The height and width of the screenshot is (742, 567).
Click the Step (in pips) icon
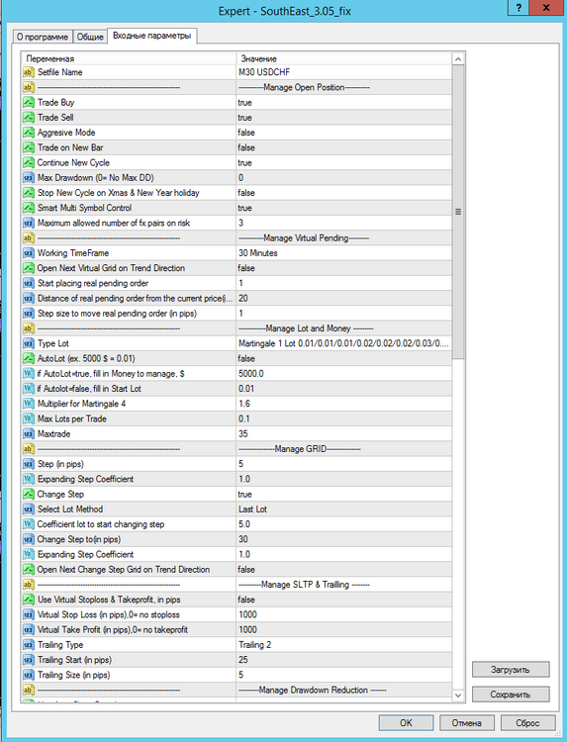[x=29, y=464]
